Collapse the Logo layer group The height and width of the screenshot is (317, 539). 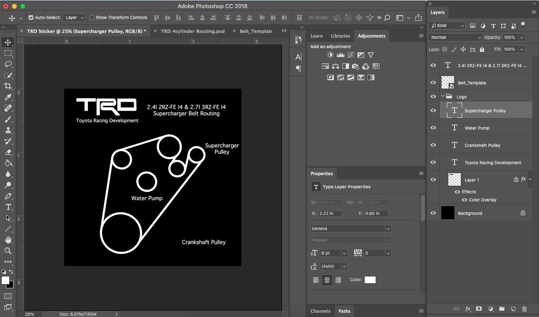tap(443, 96)
